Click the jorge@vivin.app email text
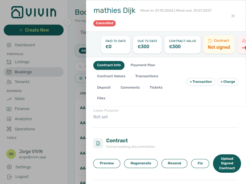 coord(33,157)
